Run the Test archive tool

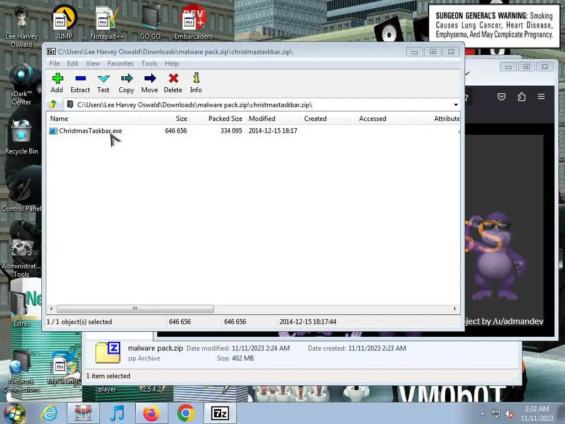[103, 83]
